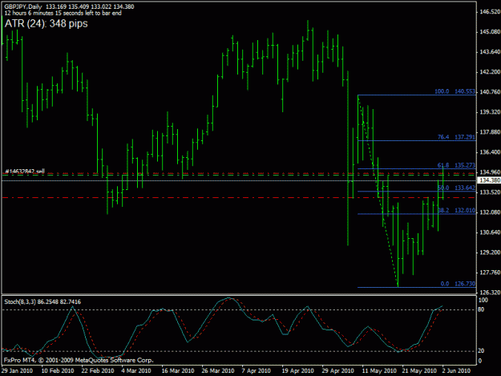Image resolution: width=501 pixels, height=376 pixels.
Task: Click the Stoch(8,3,3) indicator label
Action: [42, 302]
